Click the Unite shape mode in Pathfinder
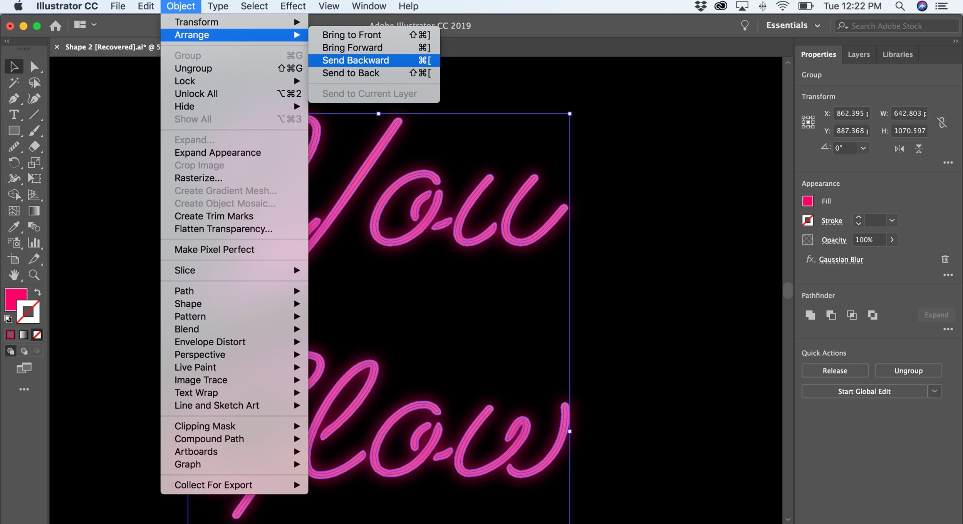 point(810,315)
